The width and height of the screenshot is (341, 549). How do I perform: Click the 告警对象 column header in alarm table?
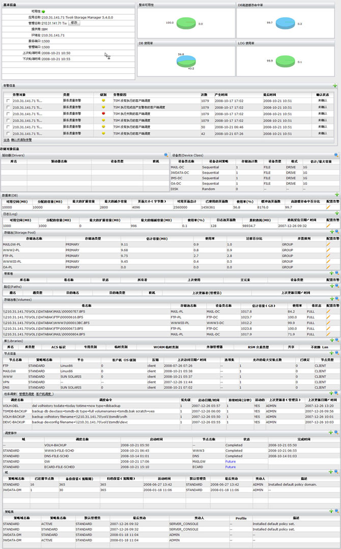click(20, 95)
